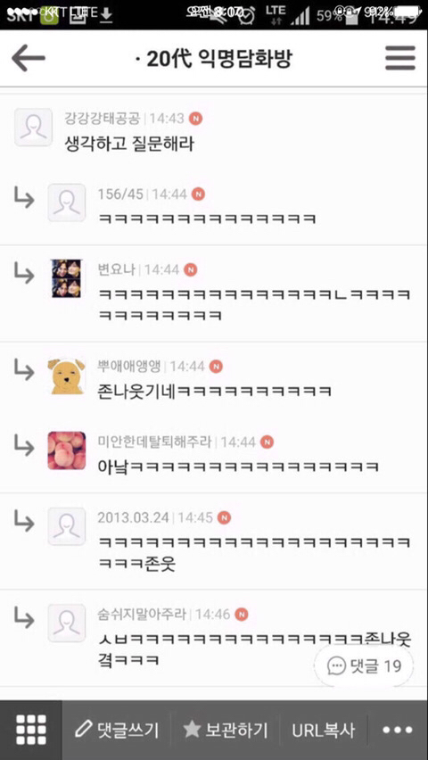Tap 뿌애애앵앵's dog avatar
Screen dimensions: 428x760
66,376
